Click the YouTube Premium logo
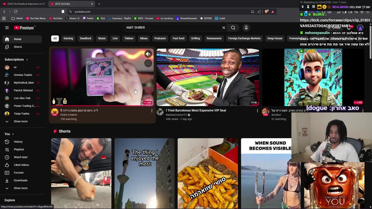Screen dimensions: 372x209 [24, 28]
